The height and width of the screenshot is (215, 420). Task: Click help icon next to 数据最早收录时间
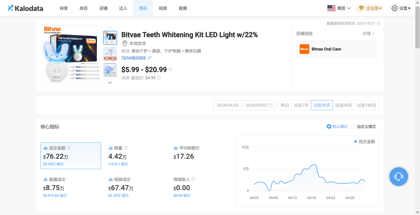tap(379, 24)
